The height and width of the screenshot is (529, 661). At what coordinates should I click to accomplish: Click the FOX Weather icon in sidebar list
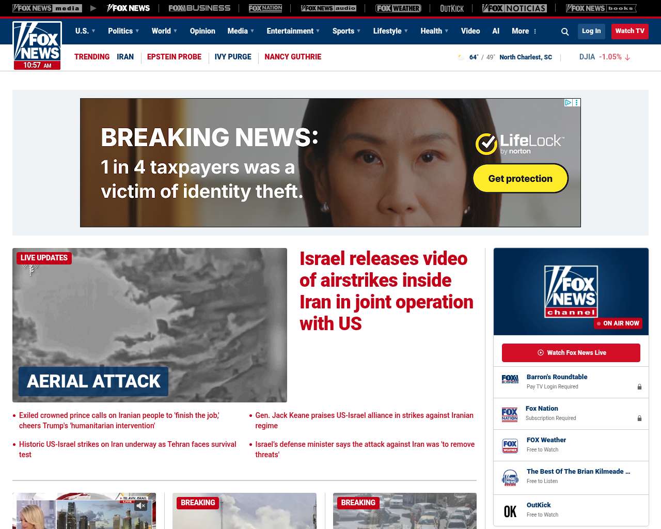pos(510,446)
